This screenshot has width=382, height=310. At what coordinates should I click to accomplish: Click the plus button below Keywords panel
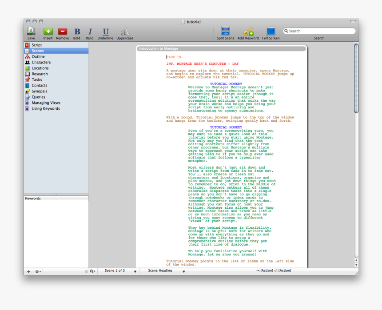[x=28, y=271]
